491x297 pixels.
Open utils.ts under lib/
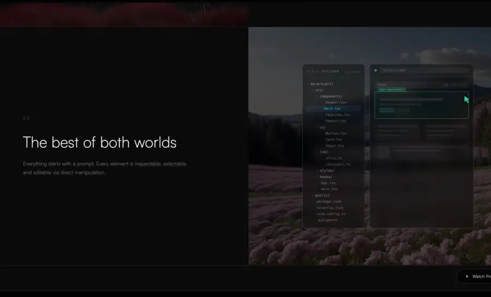point(333,158)
